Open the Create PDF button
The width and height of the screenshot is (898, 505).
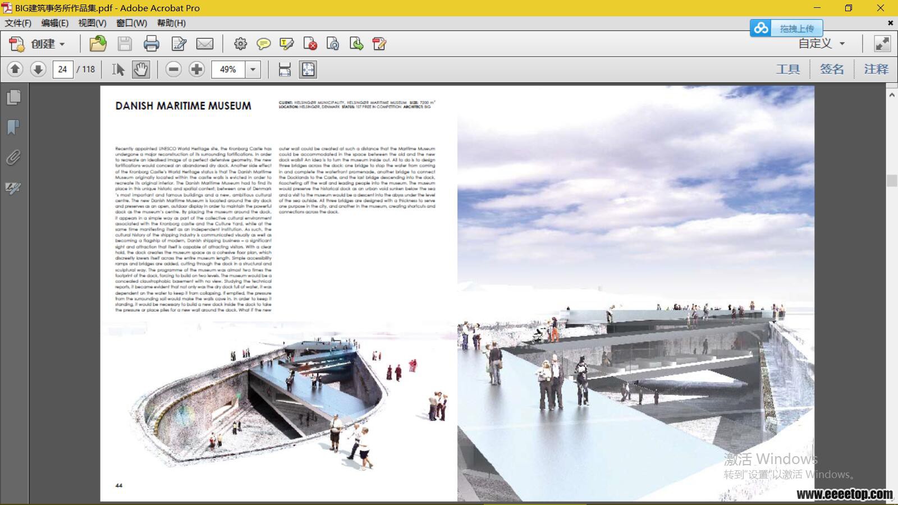tap(36, 44)
